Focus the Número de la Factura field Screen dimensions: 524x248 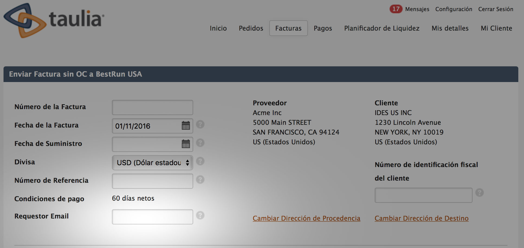point(153,107)
